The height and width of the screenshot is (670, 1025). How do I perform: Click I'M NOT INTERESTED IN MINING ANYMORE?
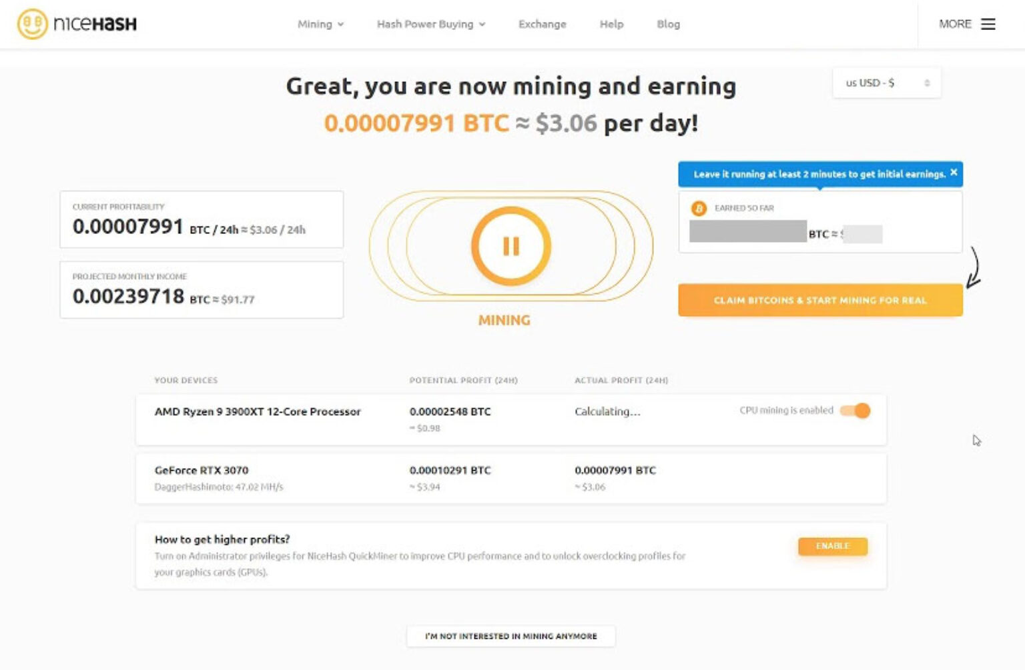511,637
